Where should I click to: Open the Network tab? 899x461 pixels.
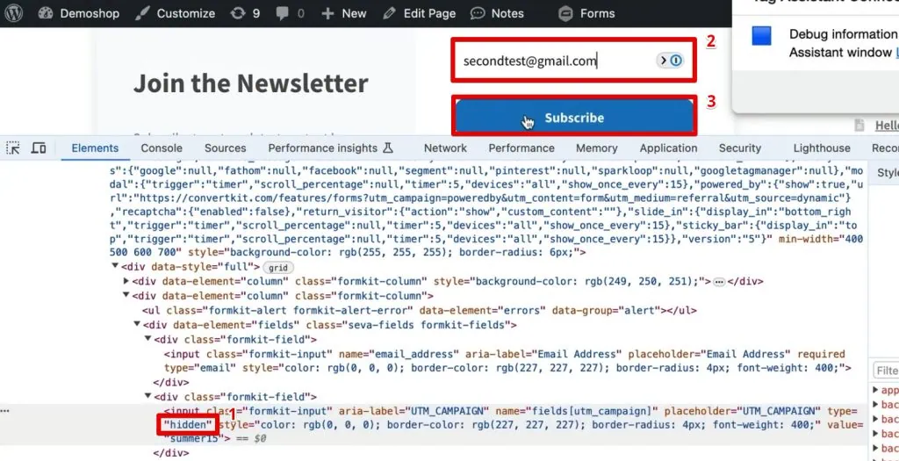(x=445, y=148)
